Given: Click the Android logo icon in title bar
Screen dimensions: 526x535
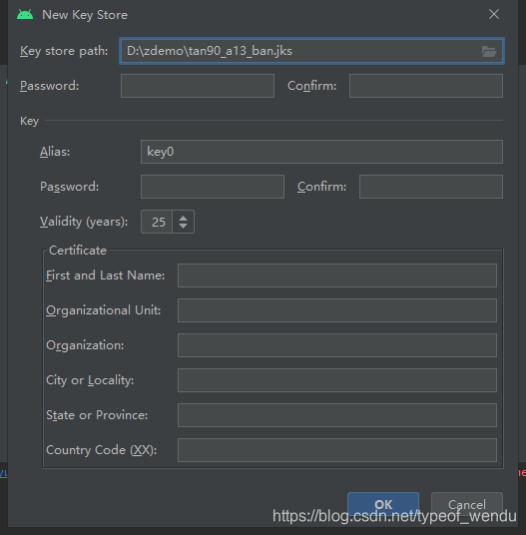Looking at the screenshot, I should point(25,15).
